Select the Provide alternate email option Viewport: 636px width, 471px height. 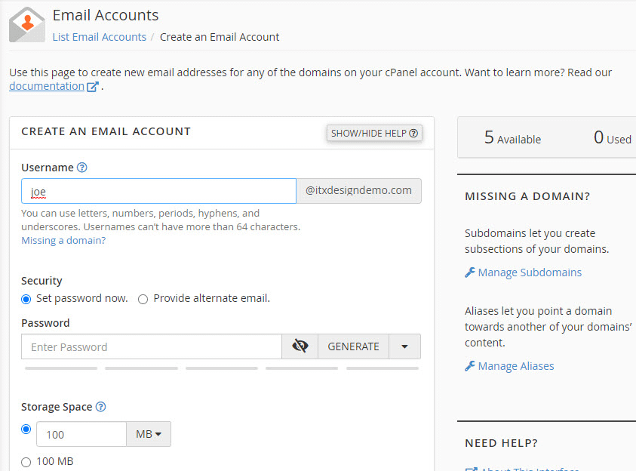[x=143, y=299]
